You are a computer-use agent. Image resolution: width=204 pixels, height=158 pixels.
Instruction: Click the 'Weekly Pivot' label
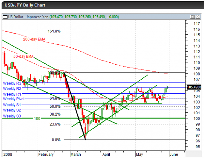(14, 99)
